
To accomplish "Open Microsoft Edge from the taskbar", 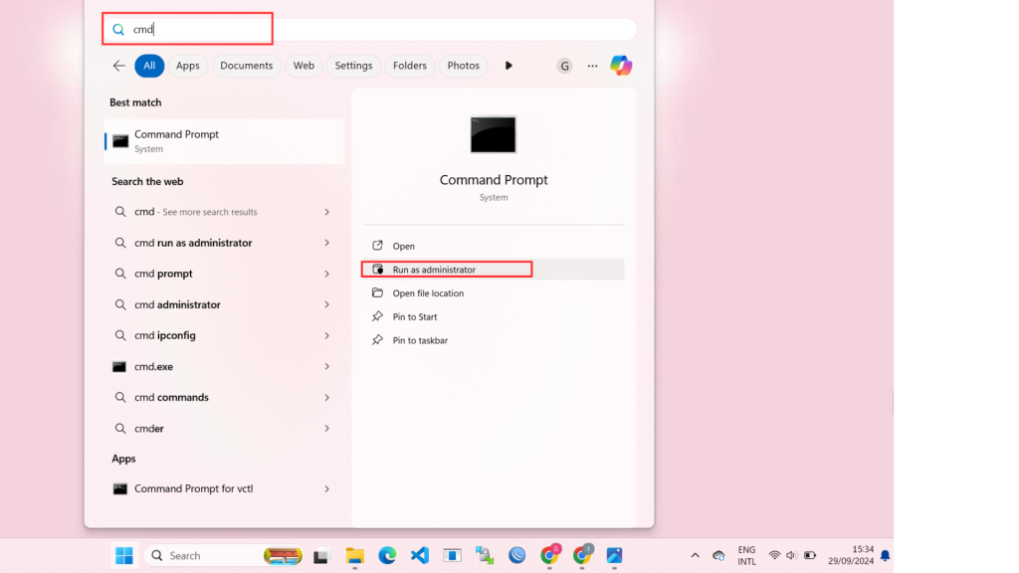I will [x=387, y=555].
